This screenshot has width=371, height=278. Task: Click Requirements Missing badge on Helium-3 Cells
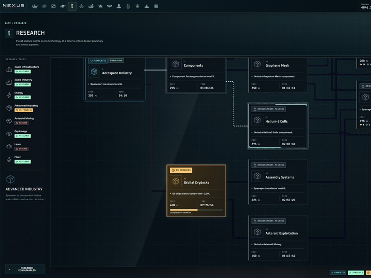[269, 109]
